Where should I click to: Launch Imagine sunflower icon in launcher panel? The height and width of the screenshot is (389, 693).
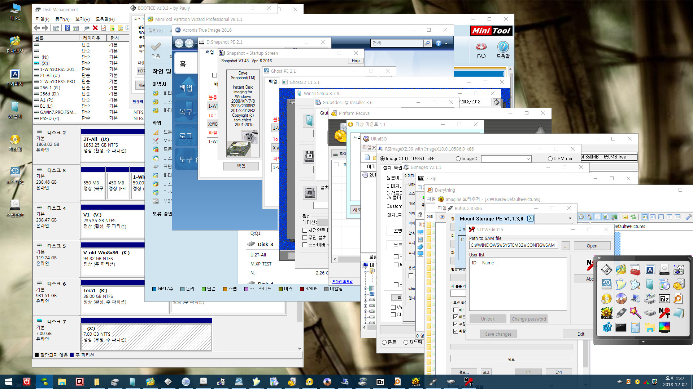pos(606,313)
